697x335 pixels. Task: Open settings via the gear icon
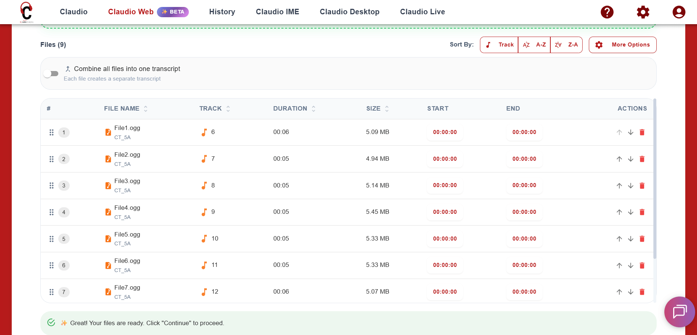pos(643,12)
